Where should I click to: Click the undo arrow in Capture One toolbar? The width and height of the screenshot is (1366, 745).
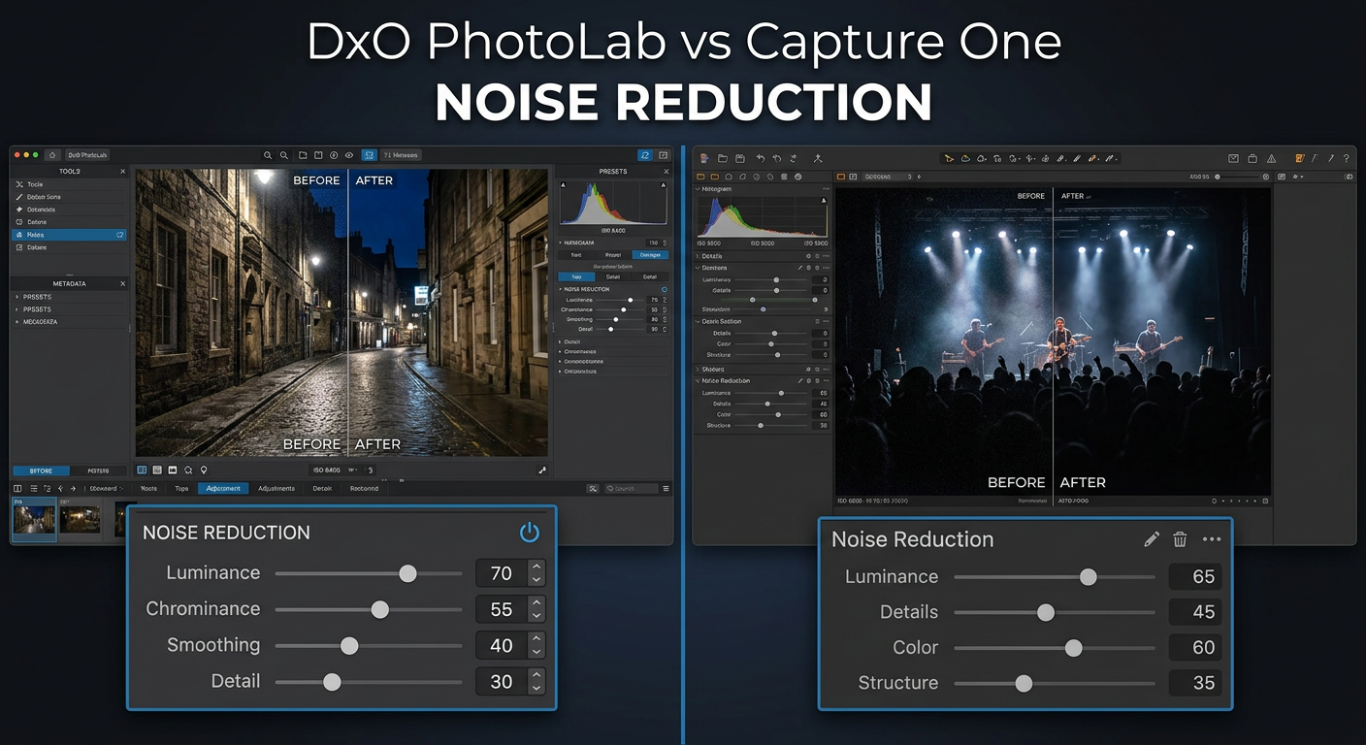760,158
